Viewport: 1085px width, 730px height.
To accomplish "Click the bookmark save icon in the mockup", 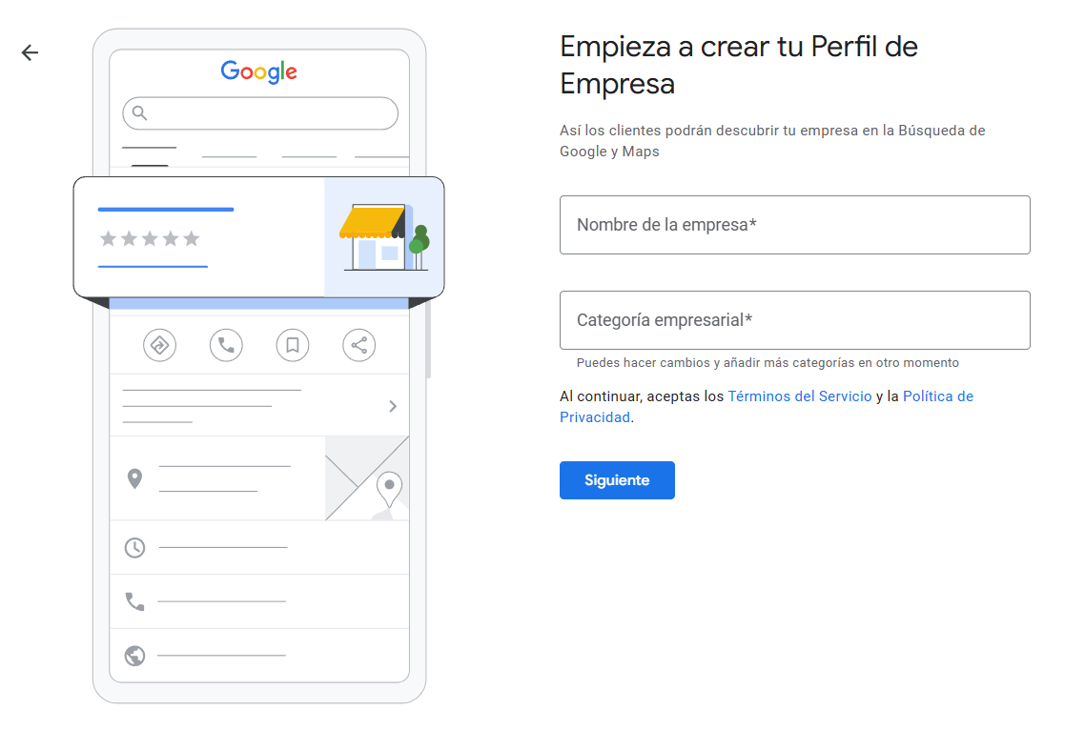I will click(x=293, y=345).
